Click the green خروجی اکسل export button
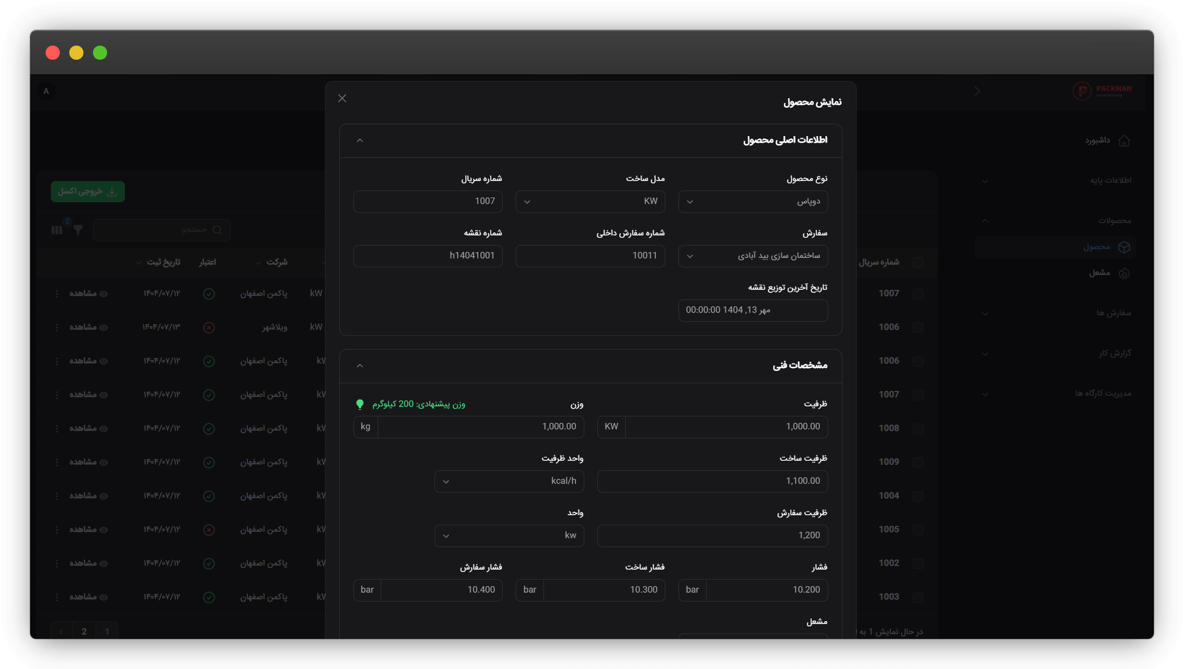Image resolution: width=1184 pixels, height=669 pixels. [88, 192]
